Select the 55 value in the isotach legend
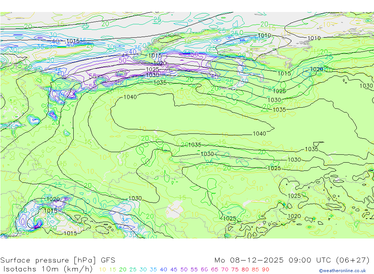 194,270
